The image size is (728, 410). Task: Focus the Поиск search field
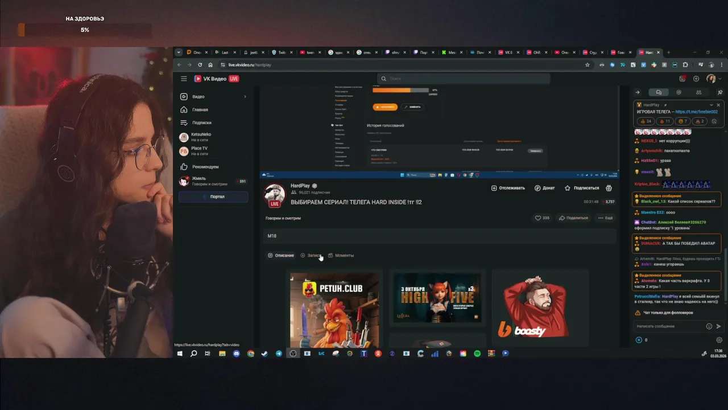(464, 79)
